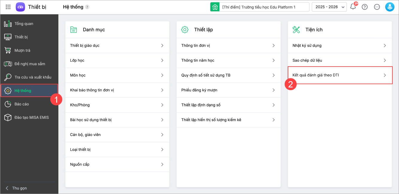Open the user profile avatar
This screenshot has width=399, height=194.
pyautogui.click(x=389, y=7)
